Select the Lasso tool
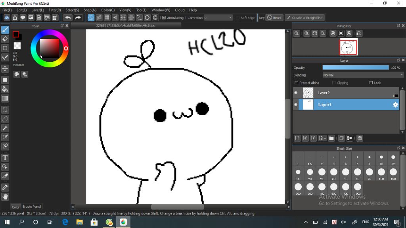Viewport: 406px width, 228px height. click(x=5, y=119)
